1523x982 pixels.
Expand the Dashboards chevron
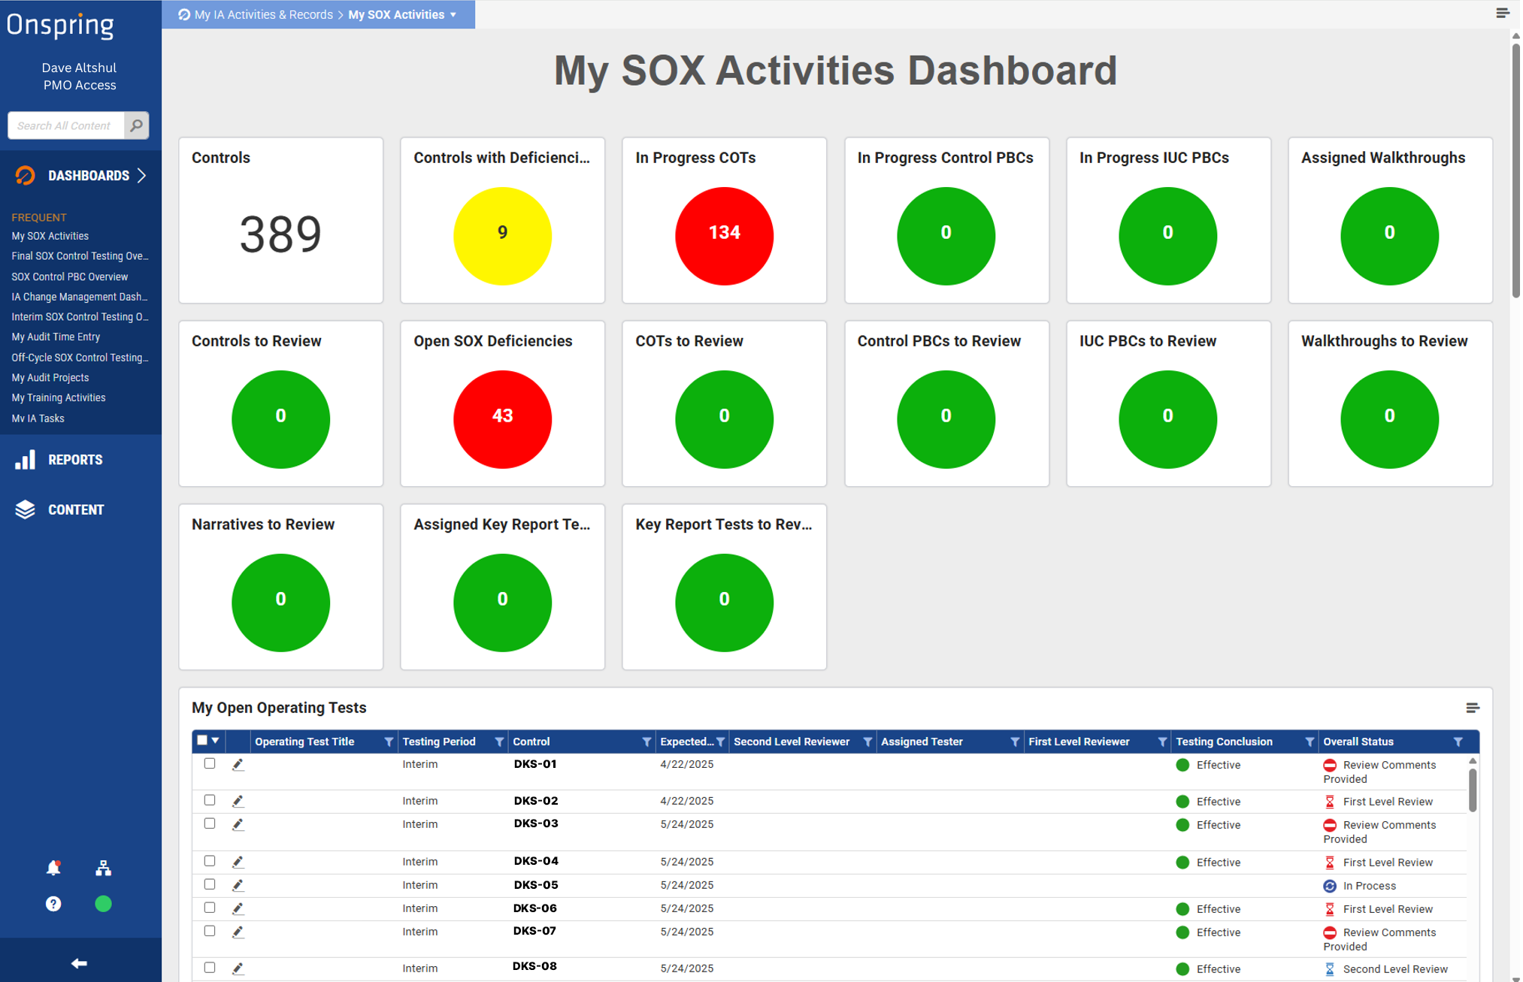pos(142,175)
